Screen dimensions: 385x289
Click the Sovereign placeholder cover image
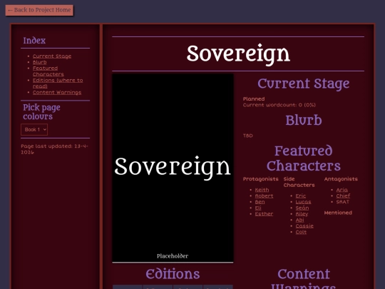click(173, 168)
